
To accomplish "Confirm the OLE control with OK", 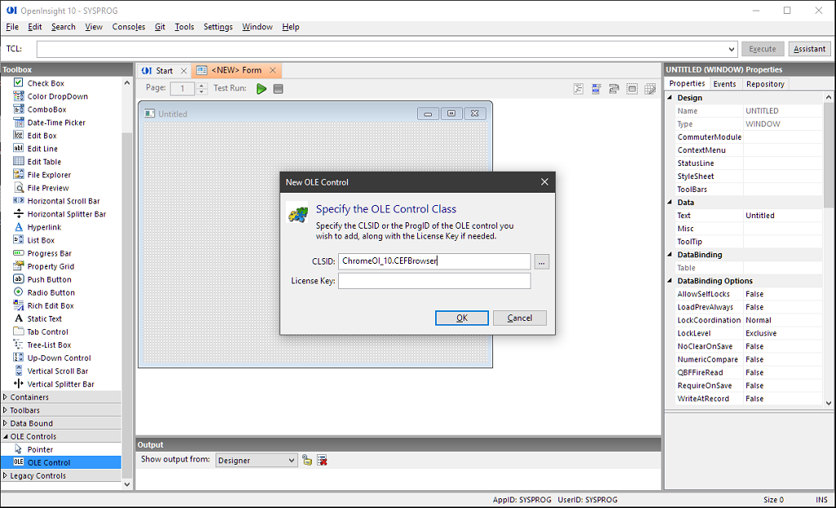I will (x=462, y=318).
